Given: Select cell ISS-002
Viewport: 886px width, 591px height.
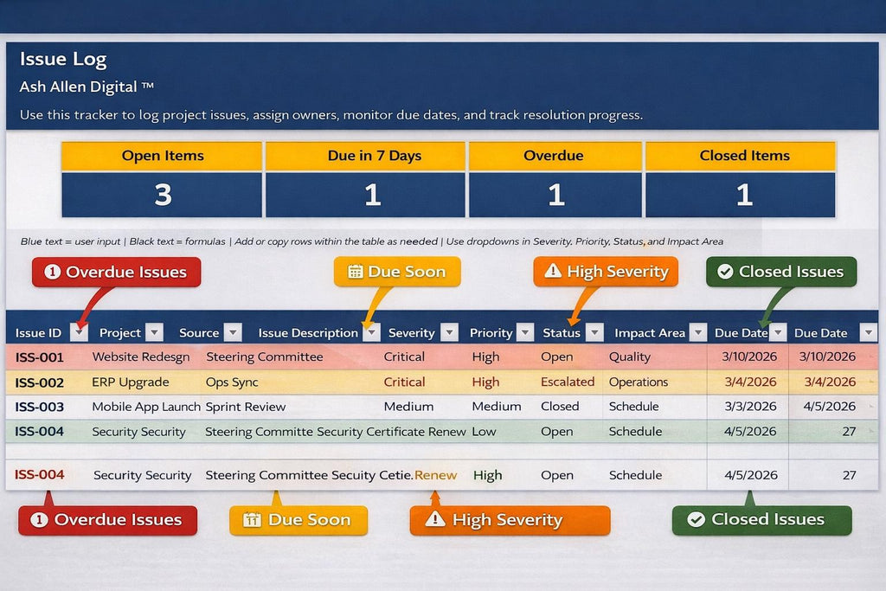Looking at the screenshot, I should (x=40, y=382).
